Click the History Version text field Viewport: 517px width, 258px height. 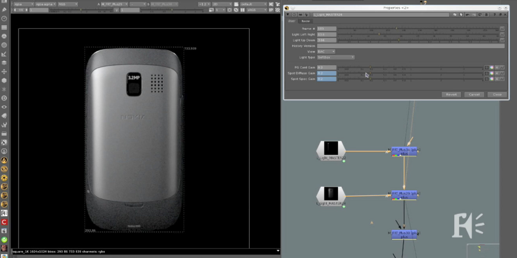[x=411, y=46]
